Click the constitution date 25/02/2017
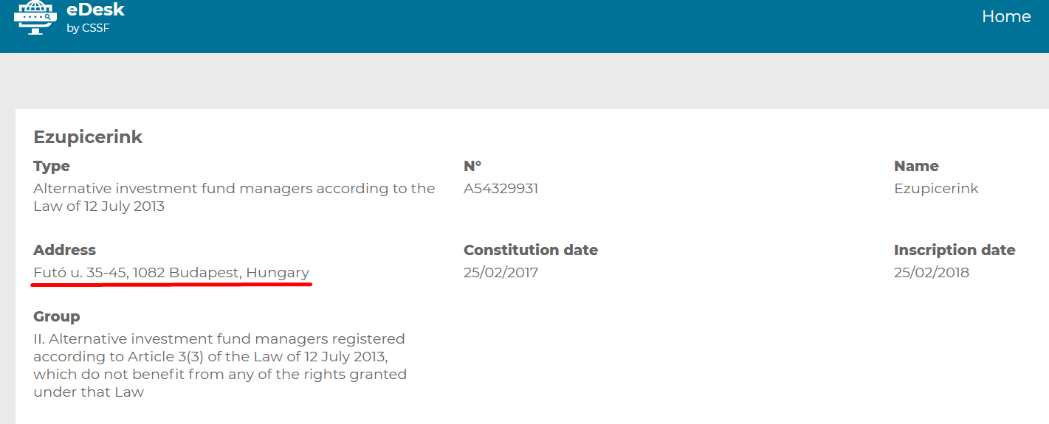 (501, 273)
